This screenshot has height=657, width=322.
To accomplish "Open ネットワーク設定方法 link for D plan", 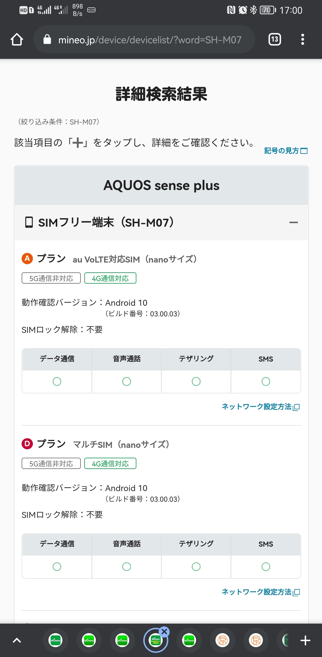I will pos(260,592).
